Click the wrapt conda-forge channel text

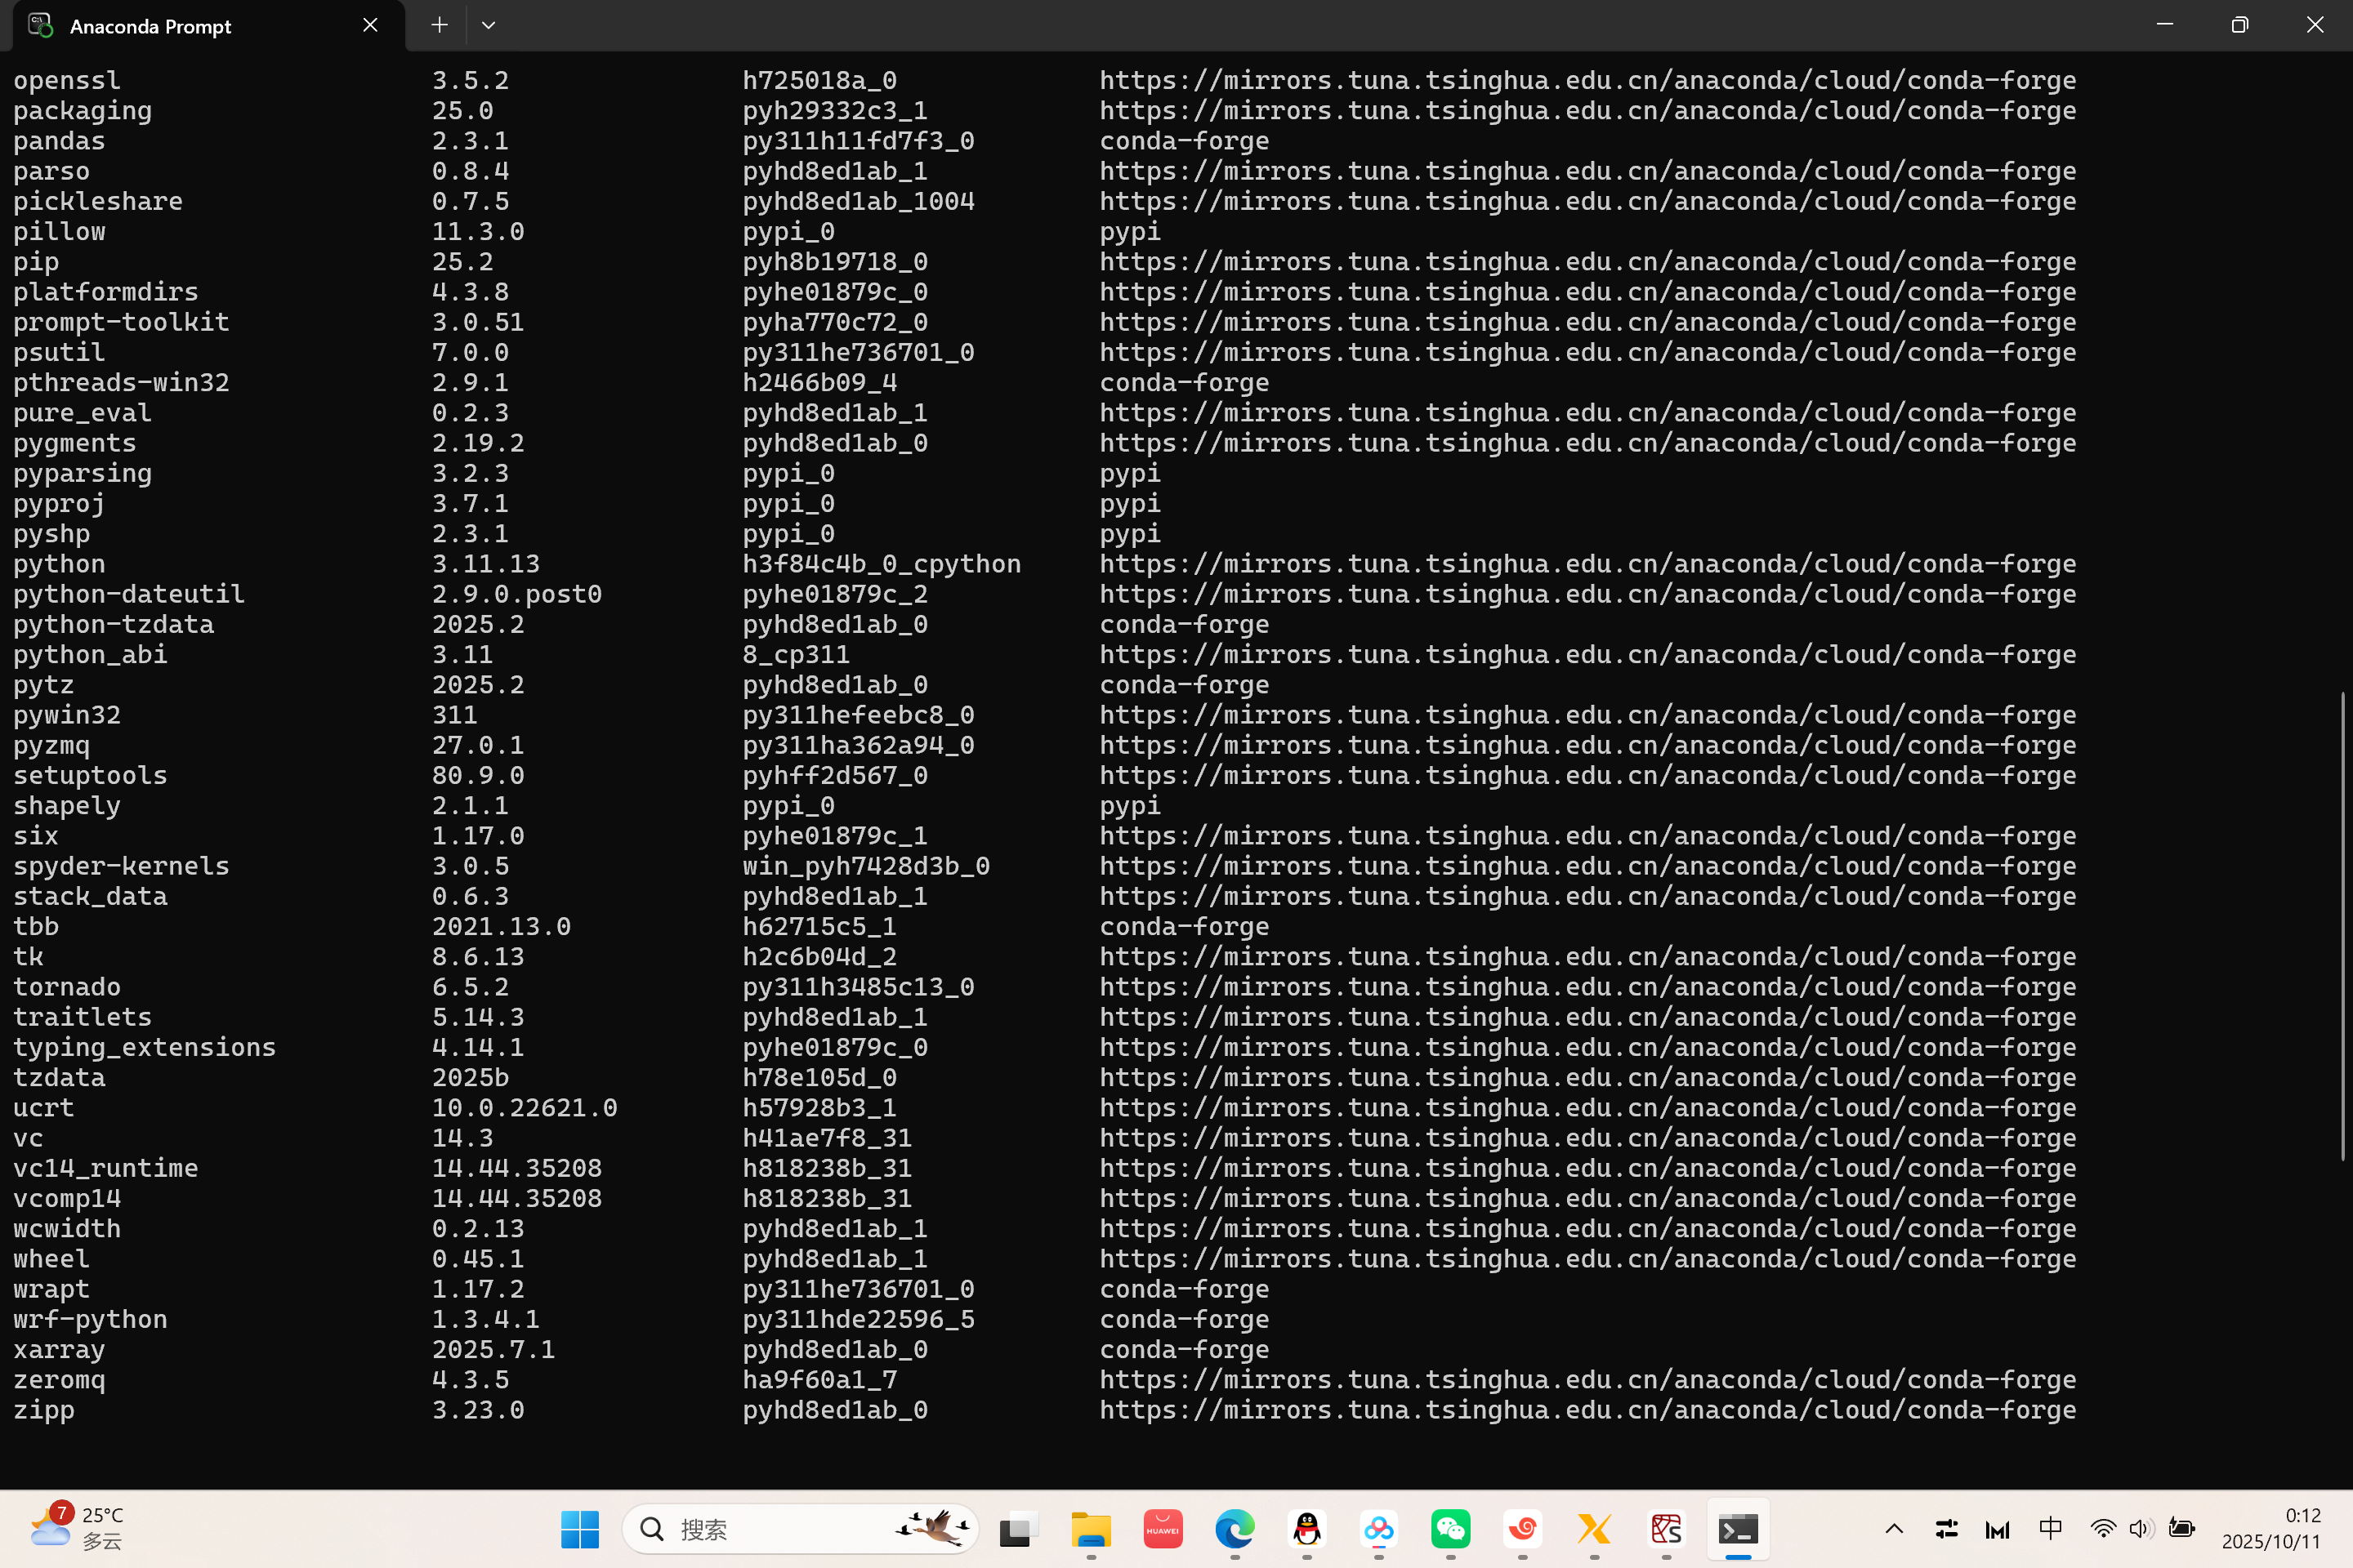(x=1185, y=1290)
